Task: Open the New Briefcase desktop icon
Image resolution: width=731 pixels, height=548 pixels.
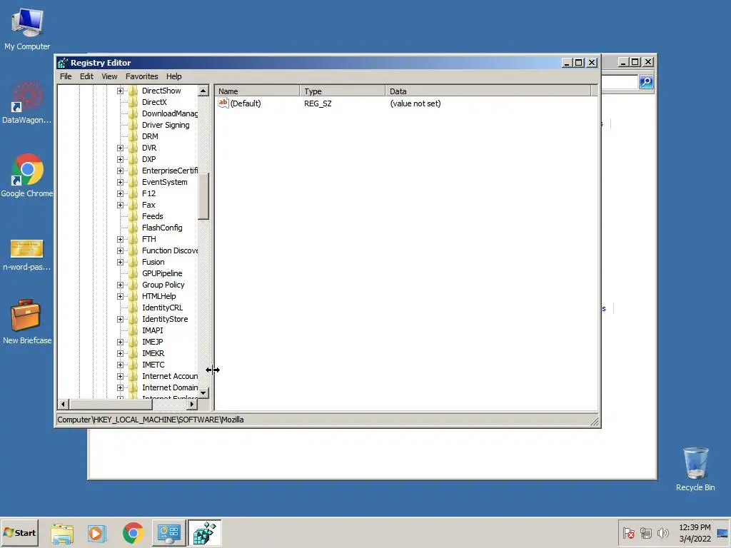Action: point(27,322)
